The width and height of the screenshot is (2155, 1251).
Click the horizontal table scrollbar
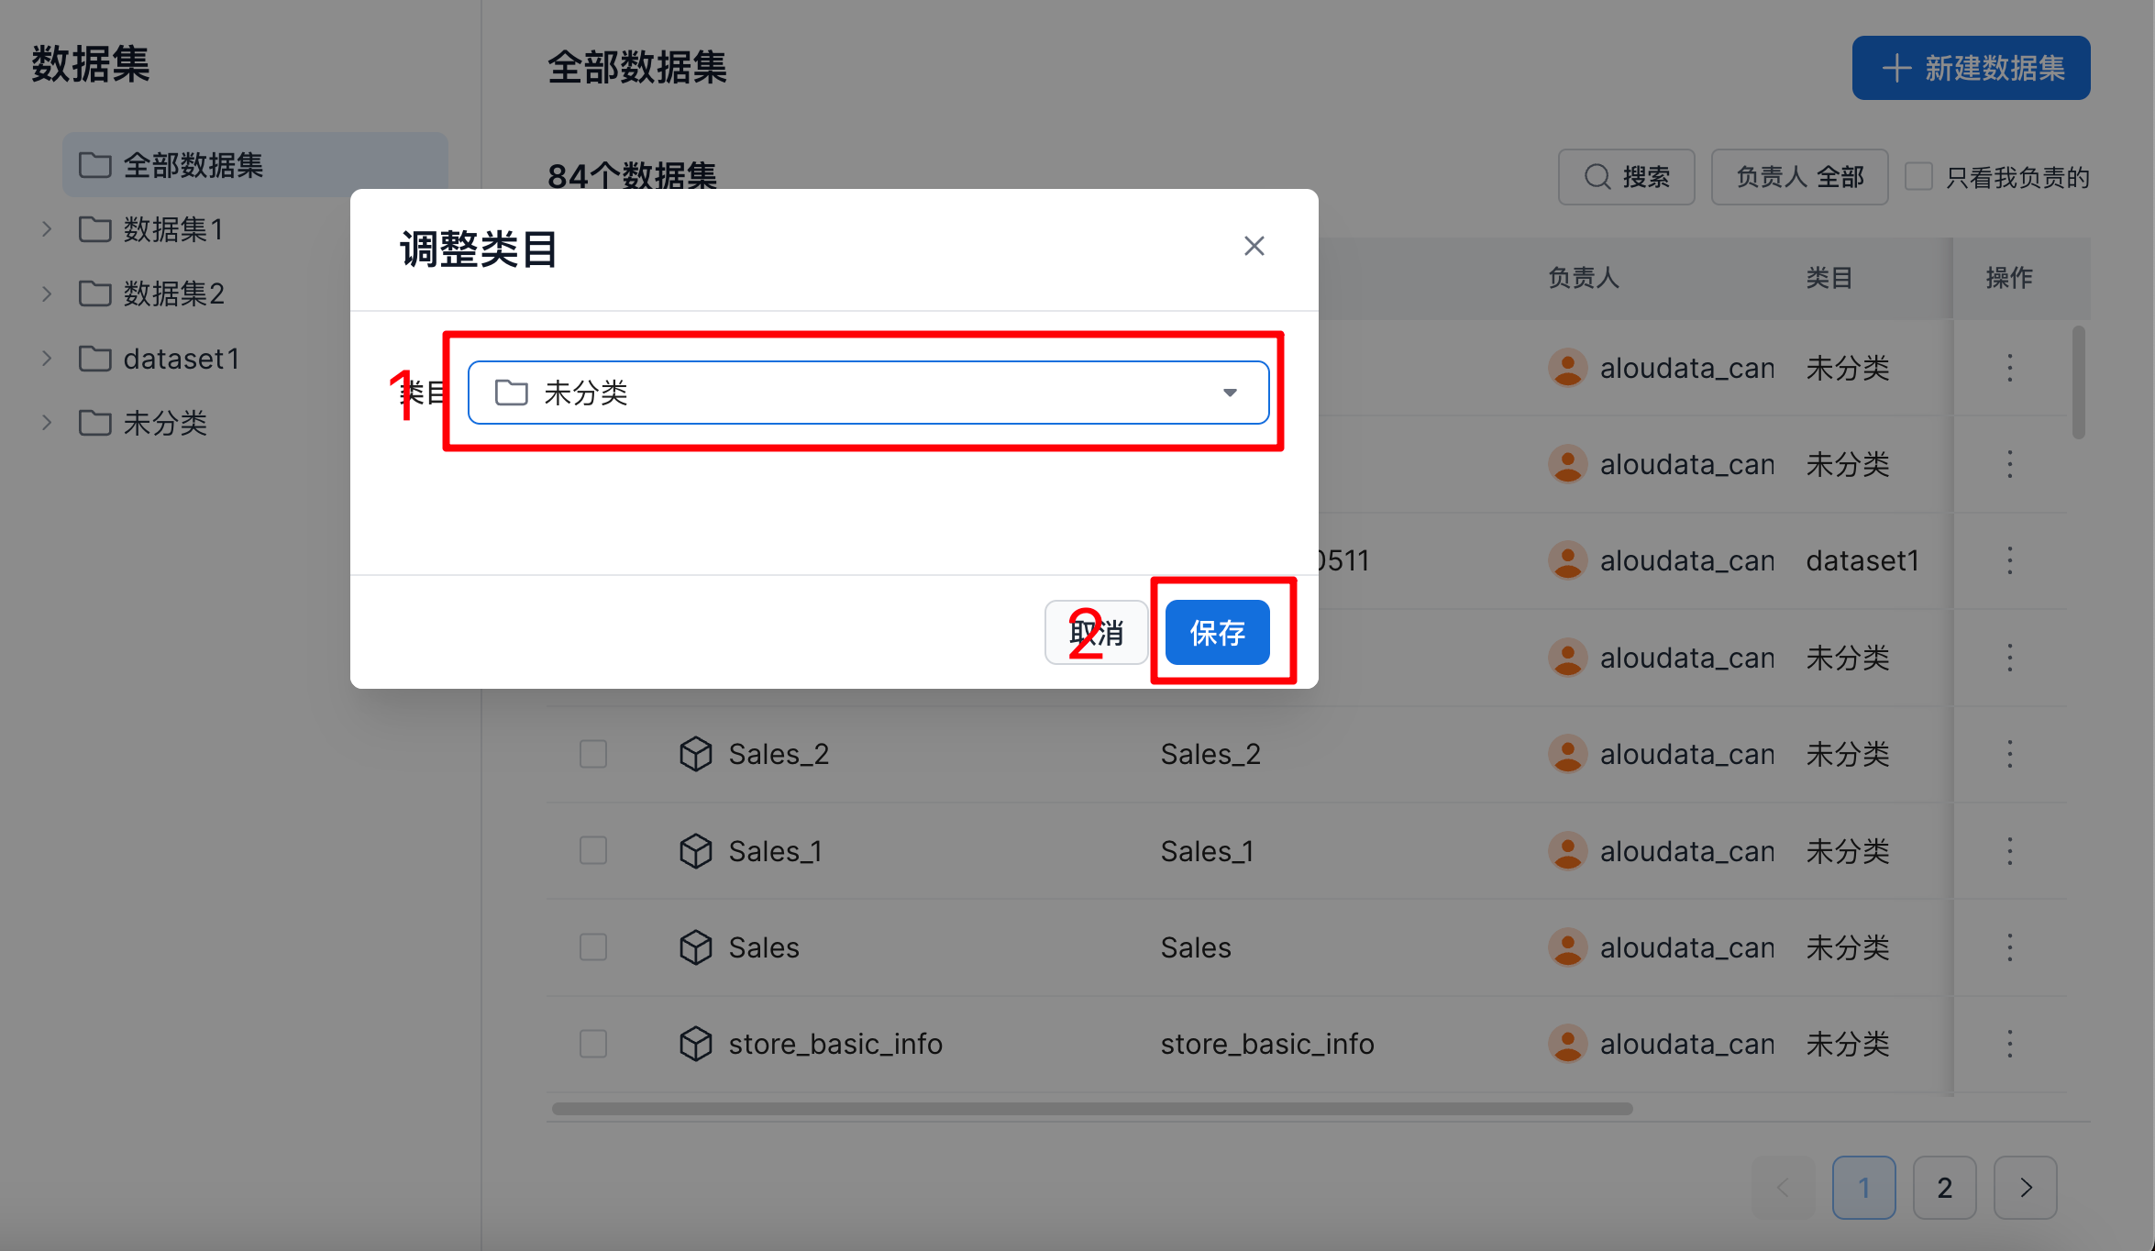coord(1091,1109)
